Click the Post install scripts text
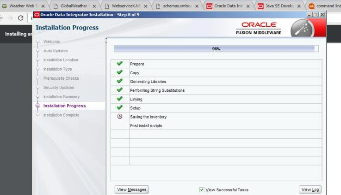Viewport: 341px width, 195px height. [146, 126]
